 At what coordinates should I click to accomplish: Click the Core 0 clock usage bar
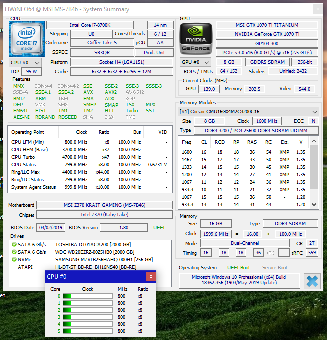coord(88,296)
